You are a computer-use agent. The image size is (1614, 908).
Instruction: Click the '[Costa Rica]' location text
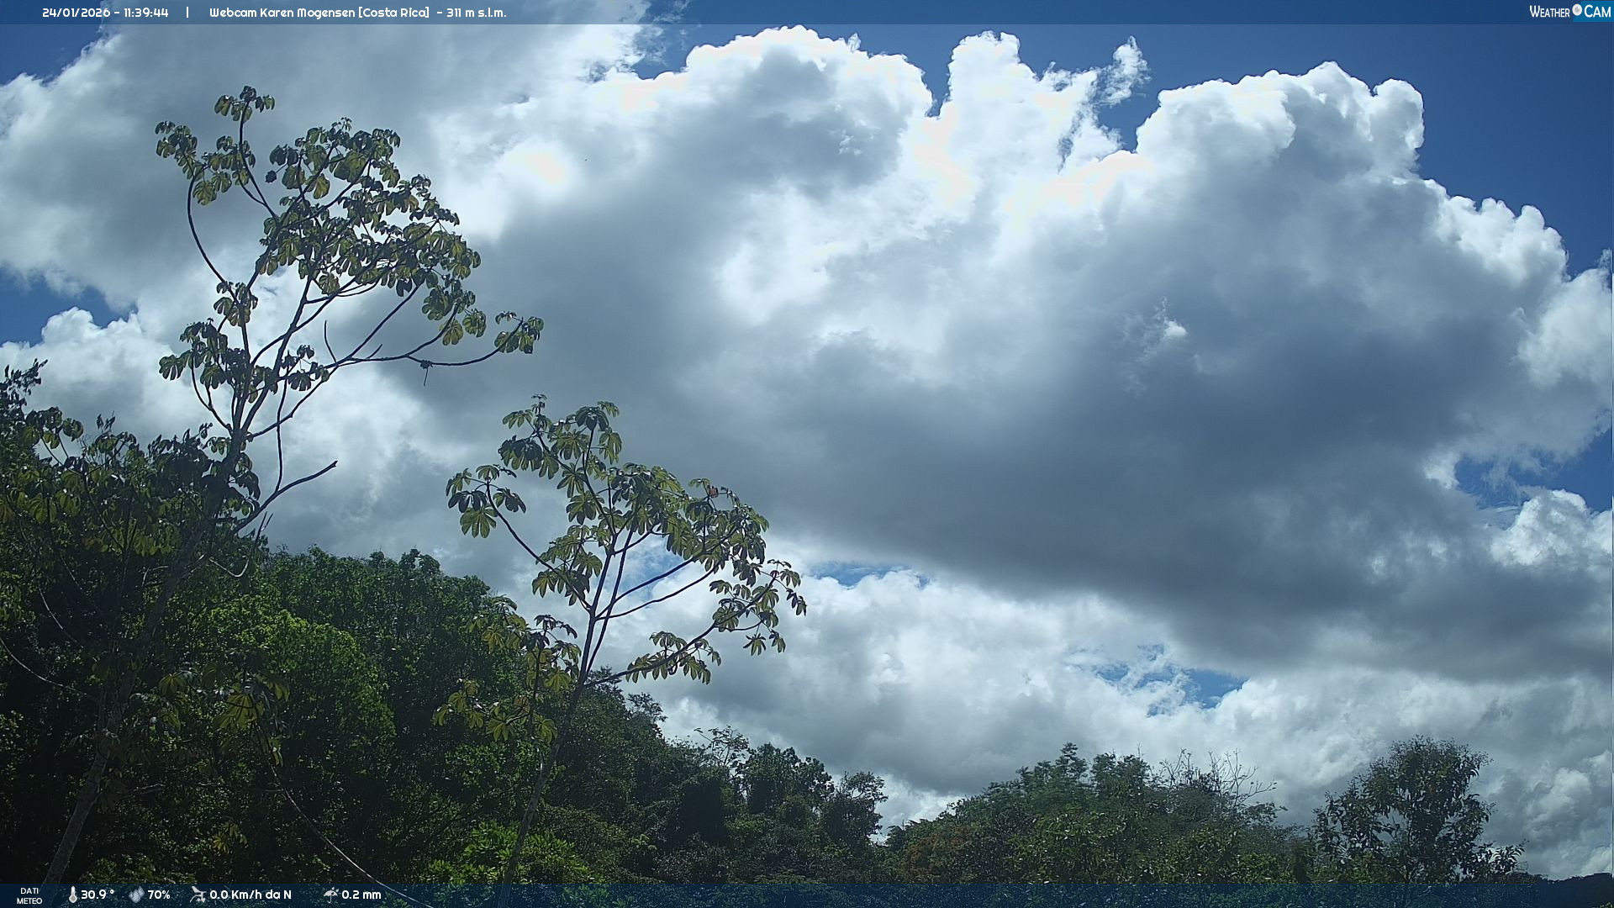coord(393,13)
